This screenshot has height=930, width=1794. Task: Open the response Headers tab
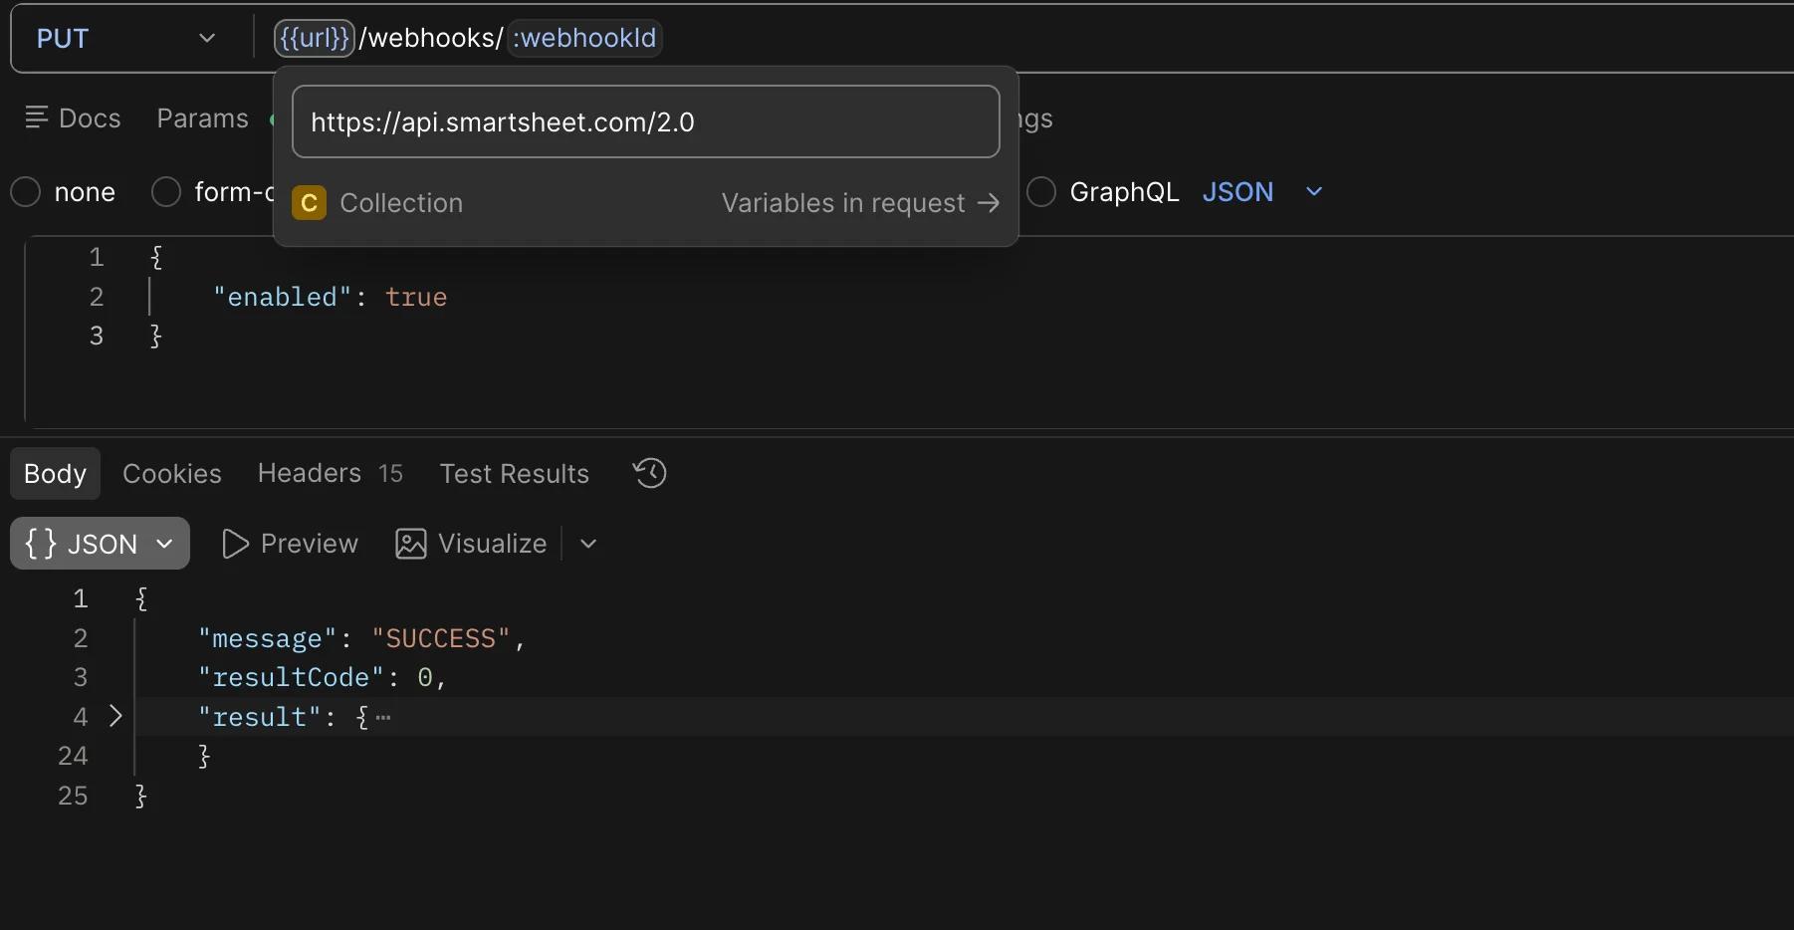(330, 473)
